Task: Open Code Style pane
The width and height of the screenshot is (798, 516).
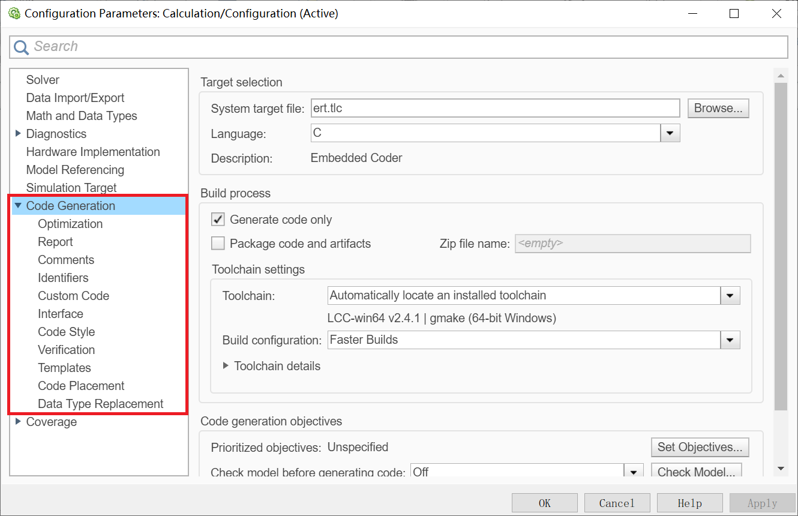Action: pyautogui.click(x=66, y=332)
